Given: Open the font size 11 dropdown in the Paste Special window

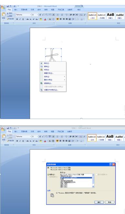Looking at the screenshot, I should point(37,137).
